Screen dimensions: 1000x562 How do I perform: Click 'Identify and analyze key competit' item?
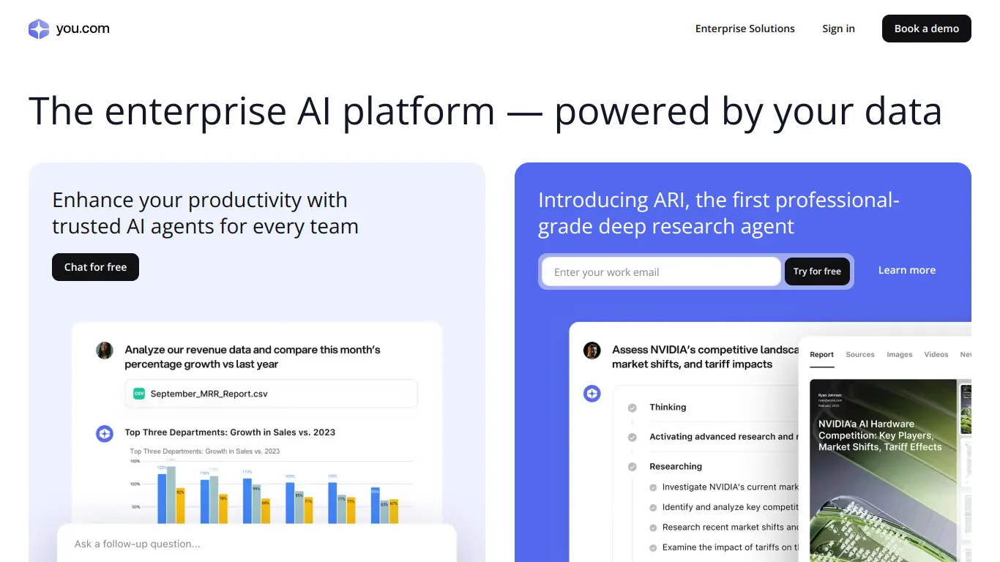click(730, 506)
